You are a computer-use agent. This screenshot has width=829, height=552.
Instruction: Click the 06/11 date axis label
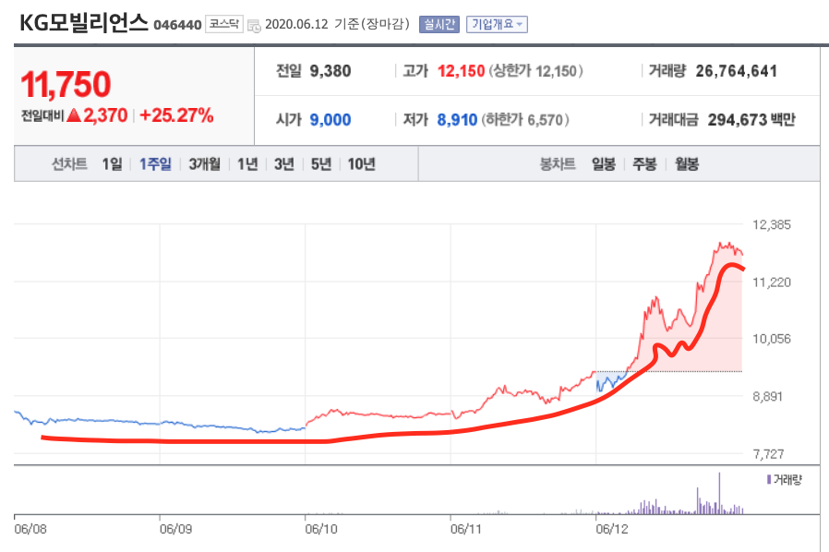coord(466,529)
